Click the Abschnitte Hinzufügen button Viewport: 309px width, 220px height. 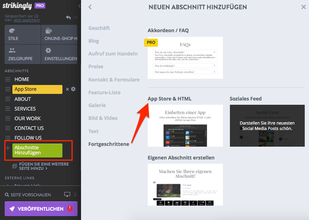(37, 150)
